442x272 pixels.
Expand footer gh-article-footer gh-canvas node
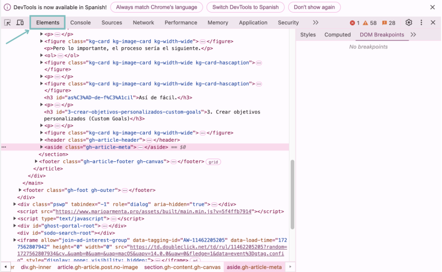point(36,161)
